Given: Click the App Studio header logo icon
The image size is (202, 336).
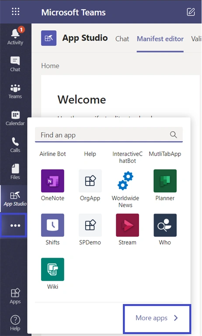Looking at the screenshot, I should point(49,38).
